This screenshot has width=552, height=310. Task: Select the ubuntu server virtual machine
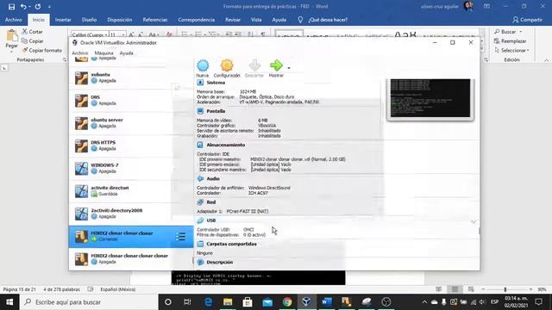[131, 123]
